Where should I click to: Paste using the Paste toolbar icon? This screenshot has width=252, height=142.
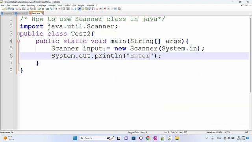(x=35, y=9)
